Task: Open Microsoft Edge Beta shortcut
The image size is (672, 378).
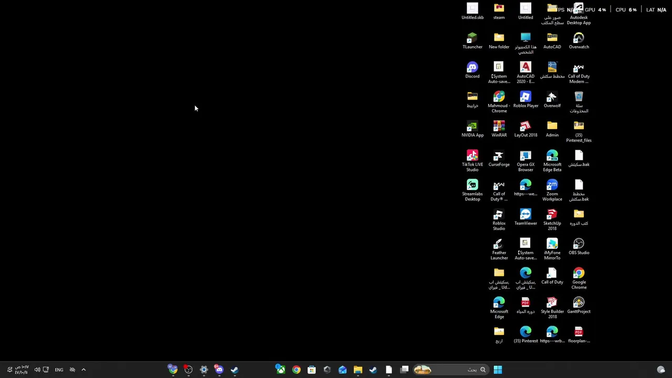Action: click(x=552, y=161)
